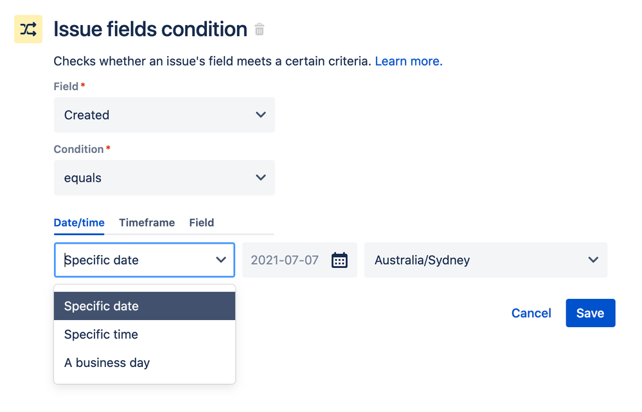Expand the Australia/Sydney timezone dropdown
The height and width of the screenshot is (412, 642).
tap(485, 260)
